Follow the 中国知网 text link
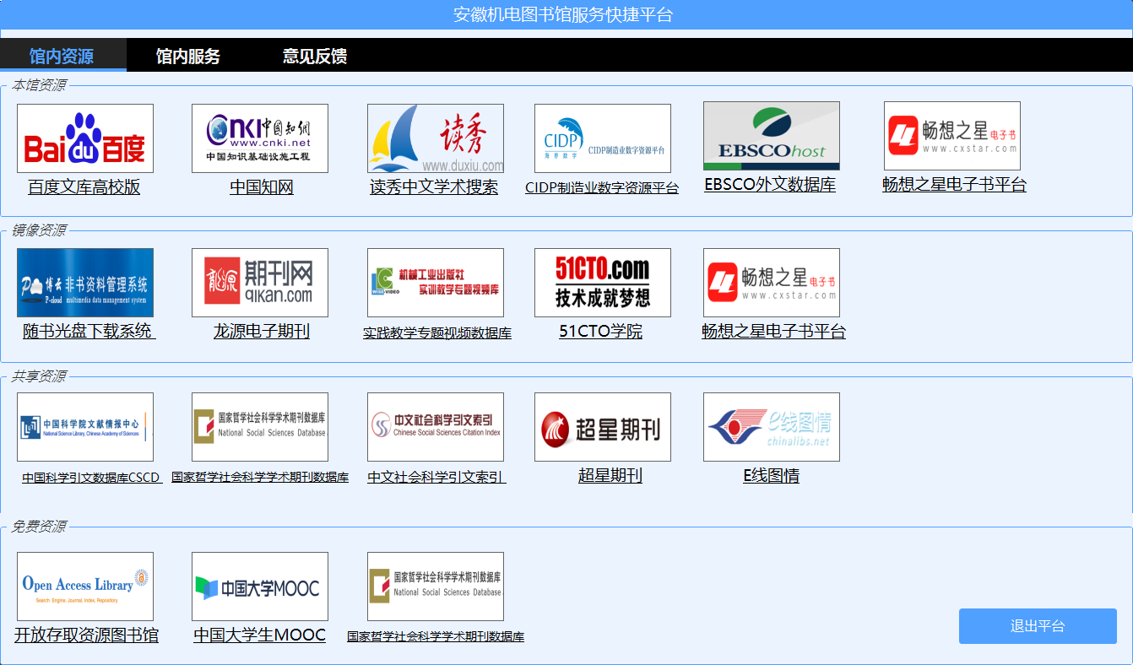This screenshot has height=665, width=1133. click(262, 187)
